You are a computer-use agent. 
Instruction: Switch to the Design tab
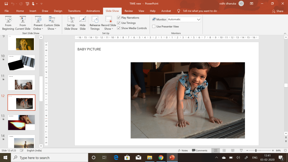coord(58,11)
